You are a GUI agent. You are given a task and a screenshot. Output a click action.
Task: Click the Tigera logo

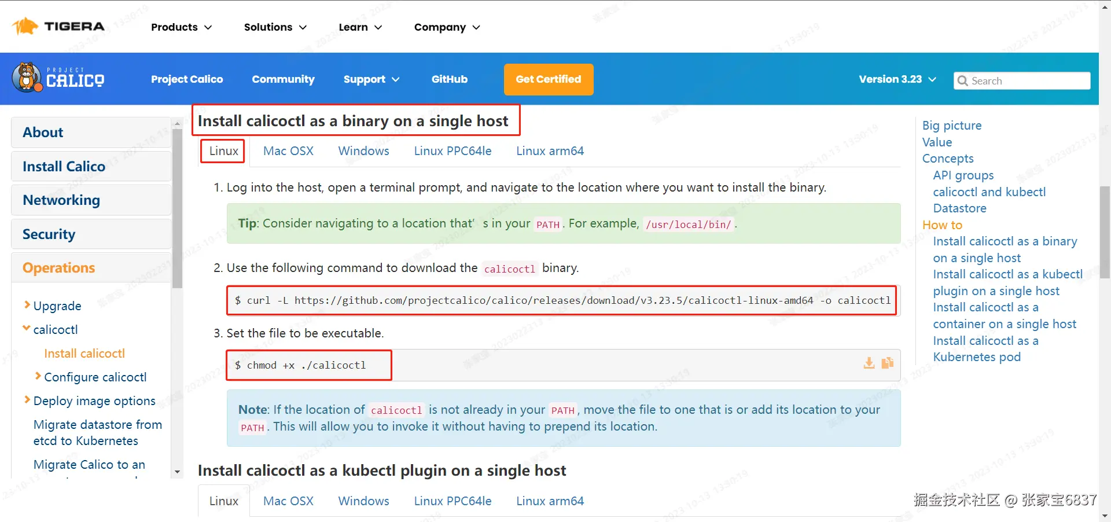pyautogui.click(x=58, y=27)
